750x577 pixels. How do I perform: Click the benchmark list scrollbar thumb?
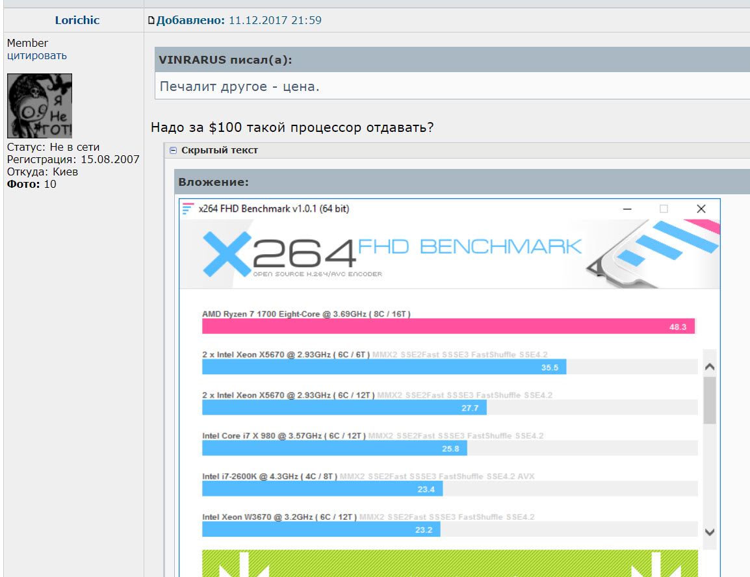click(710, 400)
